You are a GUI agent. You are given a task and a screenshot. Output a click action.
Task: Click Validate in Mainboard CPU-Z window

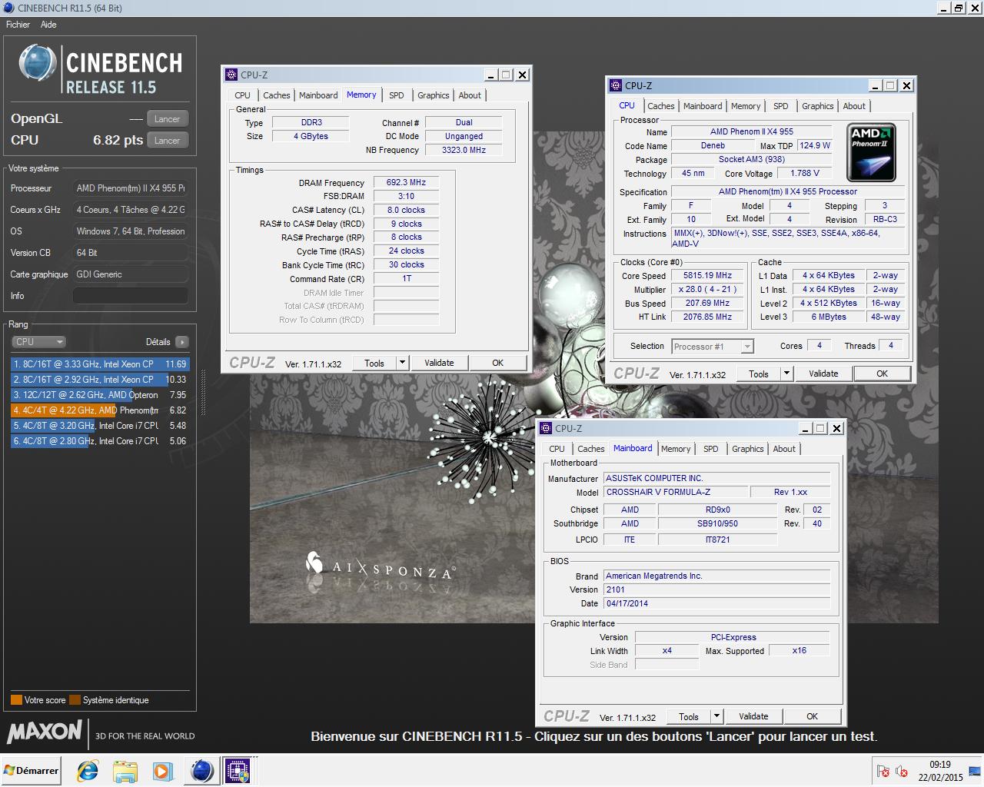click(753, 716)
